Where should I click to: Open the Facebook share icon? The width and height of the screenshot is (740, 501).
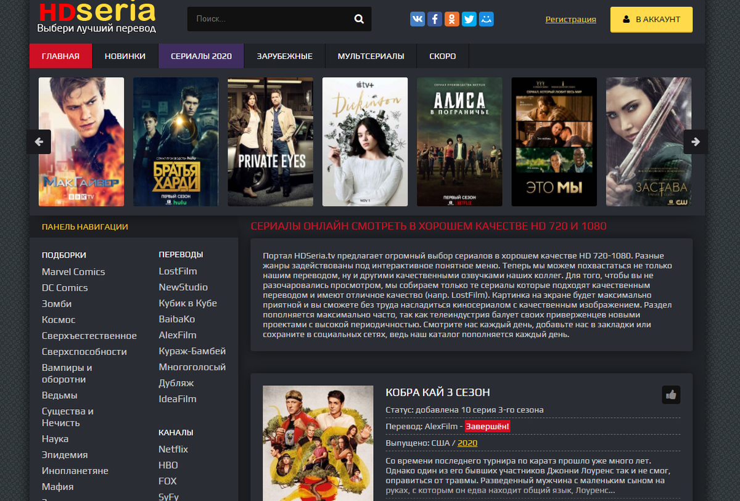click(x=435, y=19)
